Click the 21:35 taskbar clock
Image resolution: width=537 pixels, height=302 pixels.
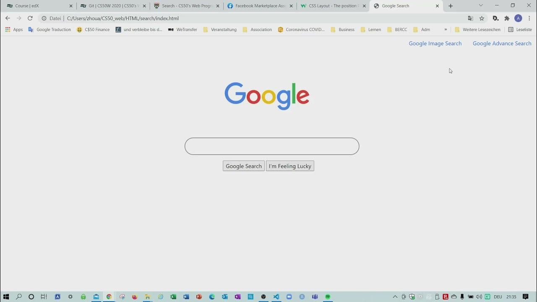coord(511,297)
